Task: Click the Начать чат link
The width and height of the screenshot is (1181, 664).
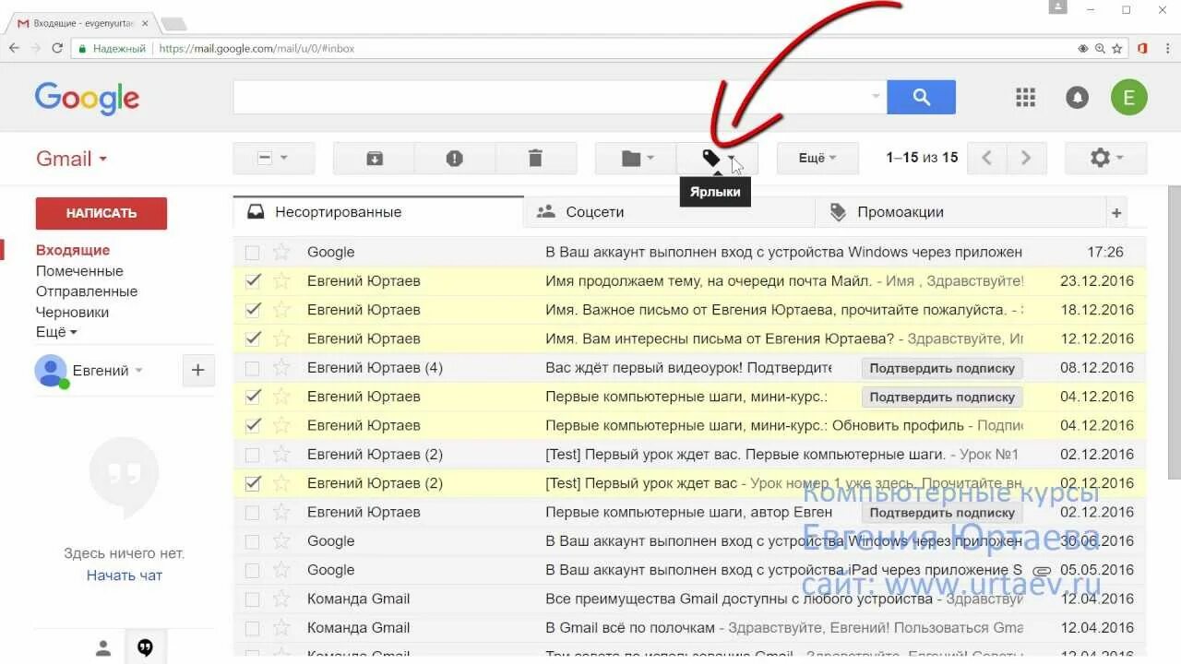Action: click(125, 575)
